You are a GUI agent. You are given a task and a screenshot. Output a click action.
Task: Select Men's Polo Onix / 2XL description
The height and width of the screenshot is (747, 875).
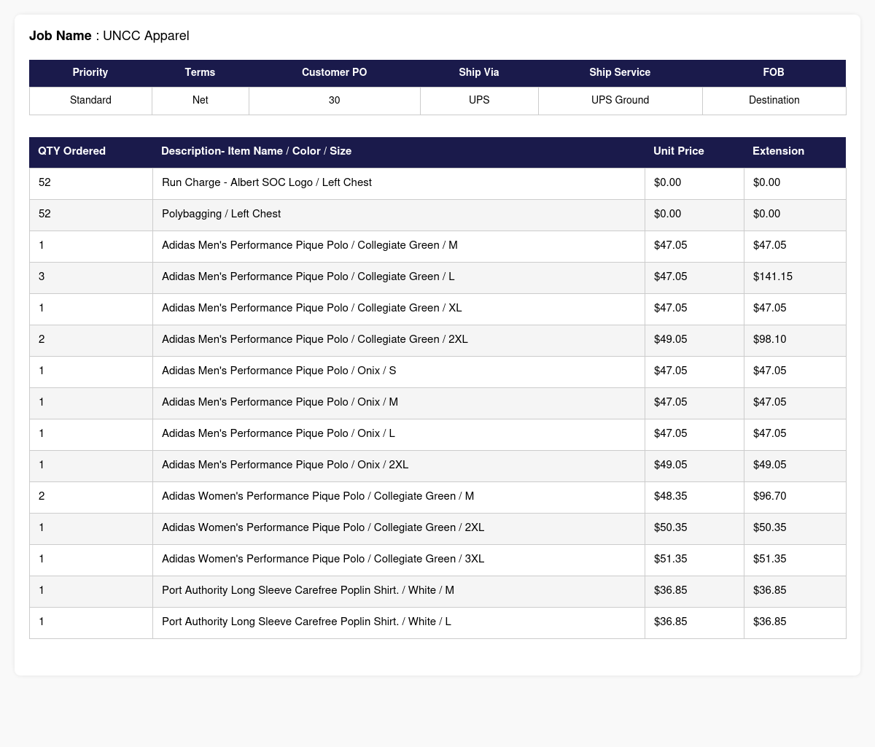(285, 465)
